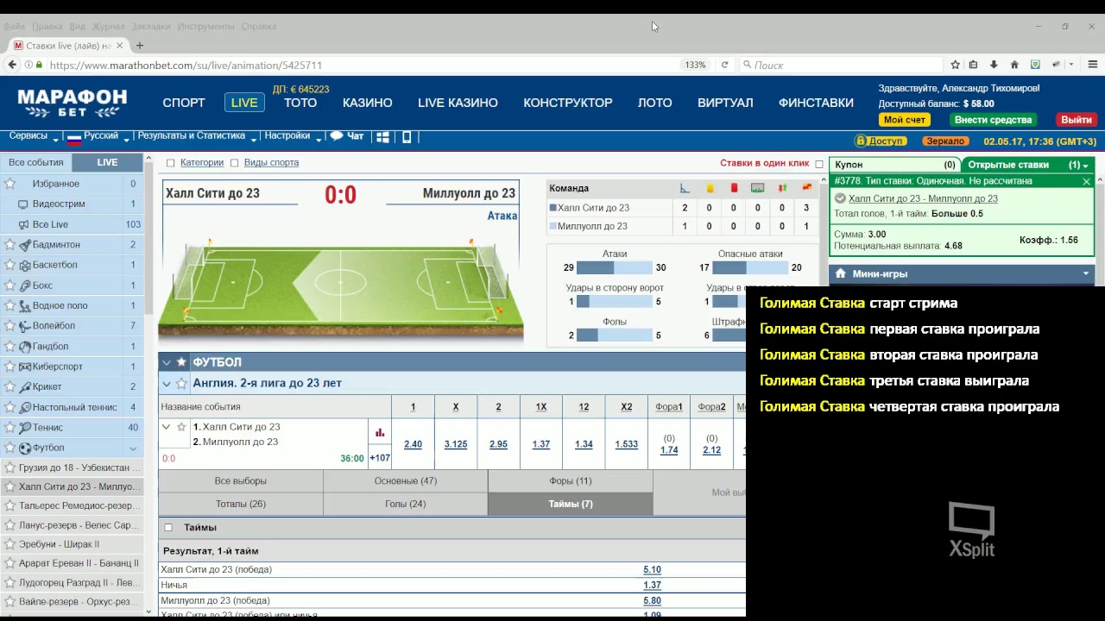Image resolution: width=1105 pixels, height=621 pixels.
Task: Bet on Hull City win odds 2.40
Action: coord(413,444)
